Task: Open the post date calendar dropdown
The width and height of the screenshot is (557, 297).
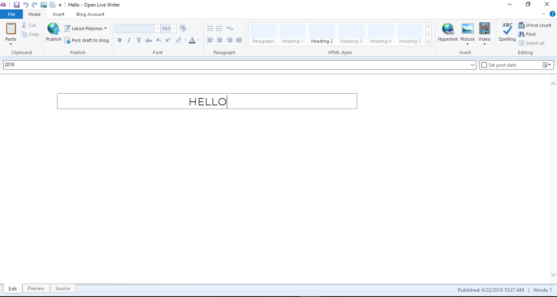Action: 547,65
